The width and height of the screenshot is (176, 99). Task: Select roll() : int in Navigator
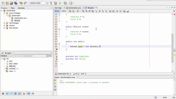pos(12,66)
